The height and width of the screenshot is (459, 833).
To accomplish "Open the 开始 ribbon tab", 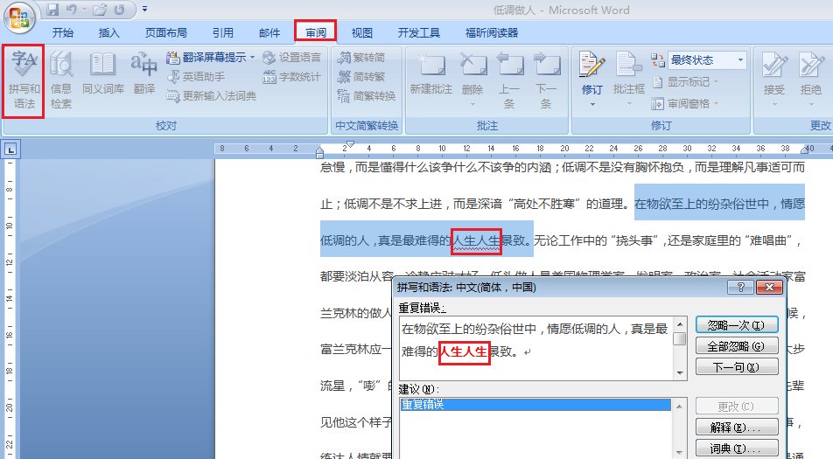I will [63, 33].
